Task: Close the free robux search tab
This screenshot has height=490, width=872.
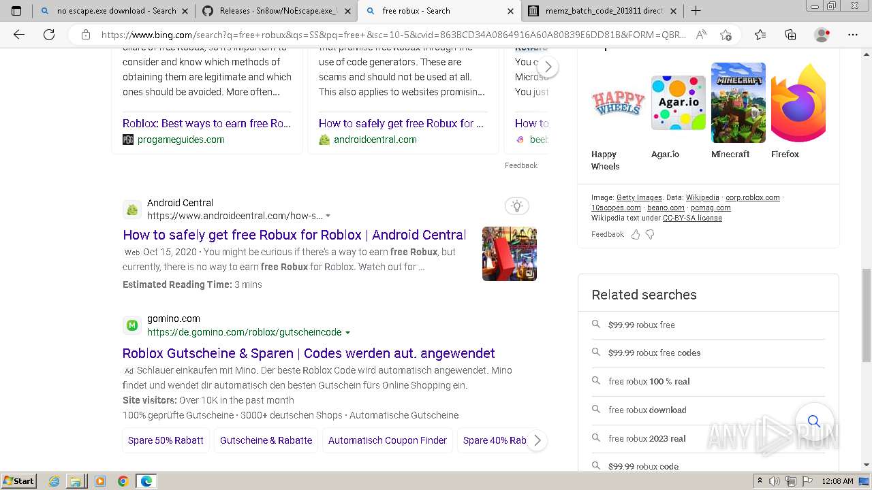Action: [510, 11]
